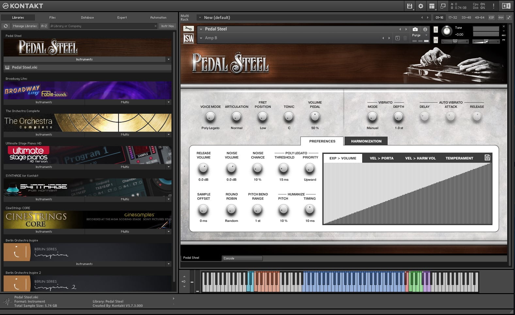Expand The Orchestra Complete options arrow
Screen dimensions: 515x315
(x=169, y=135)
